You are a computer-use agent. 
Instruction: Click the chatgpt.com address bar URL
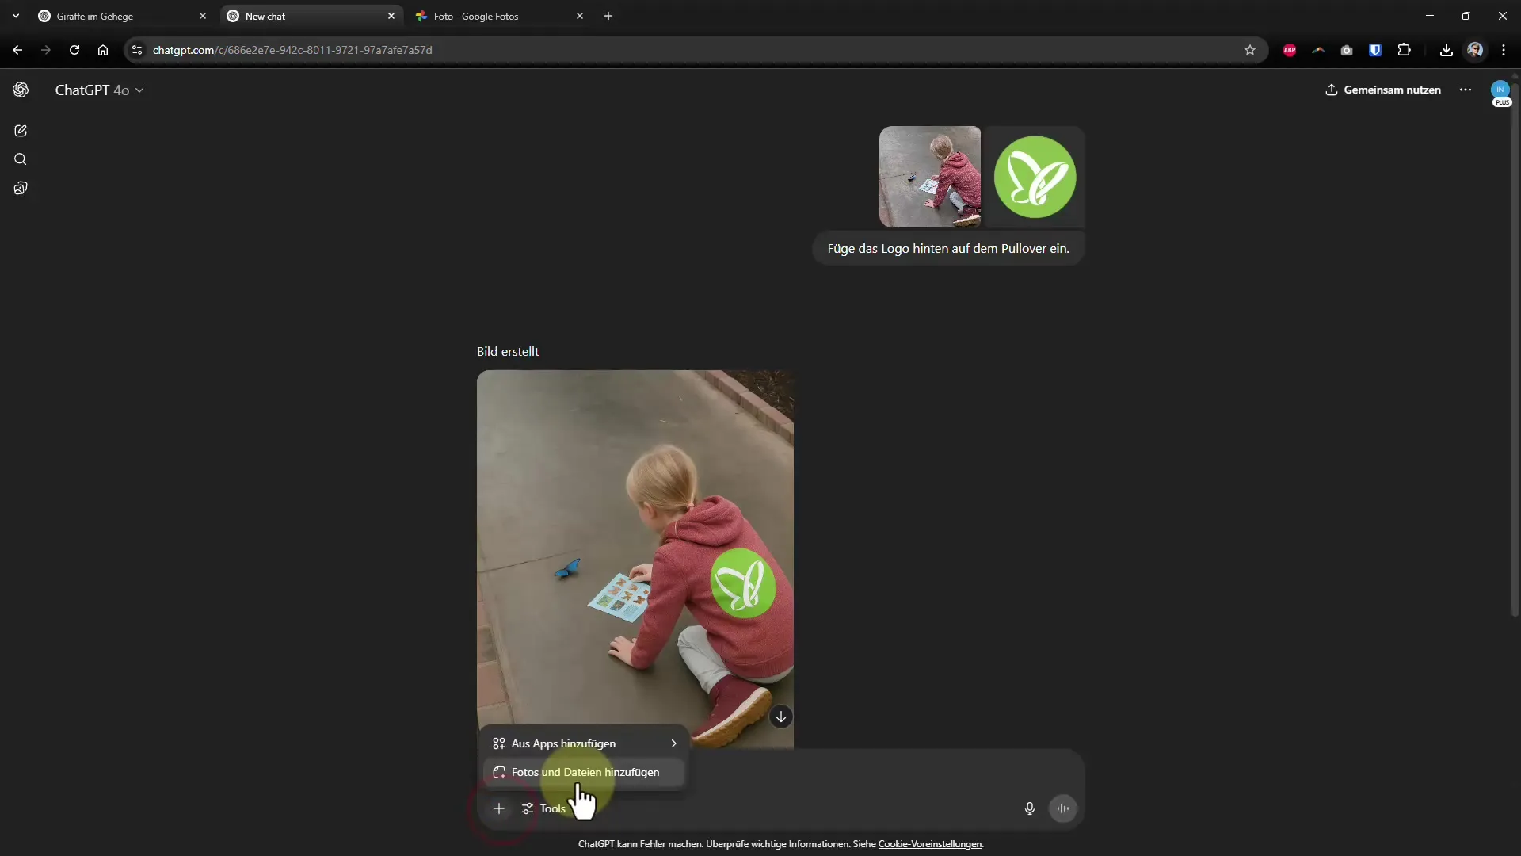click(x=292, y=50)
